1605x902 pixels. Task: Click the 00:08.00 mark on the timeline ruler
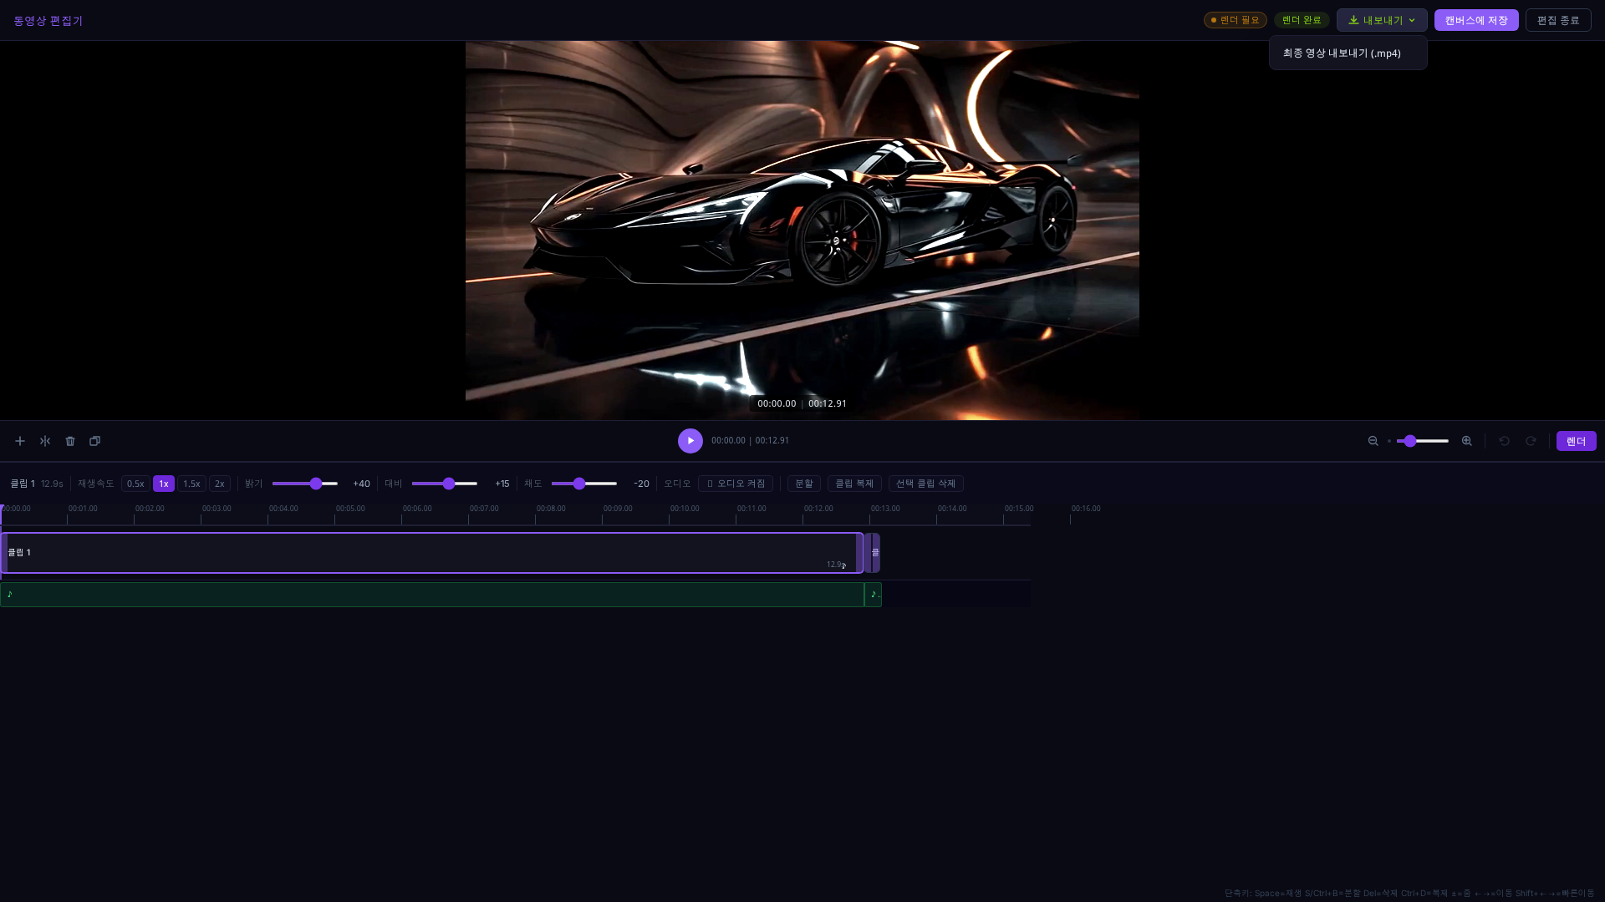551,509
